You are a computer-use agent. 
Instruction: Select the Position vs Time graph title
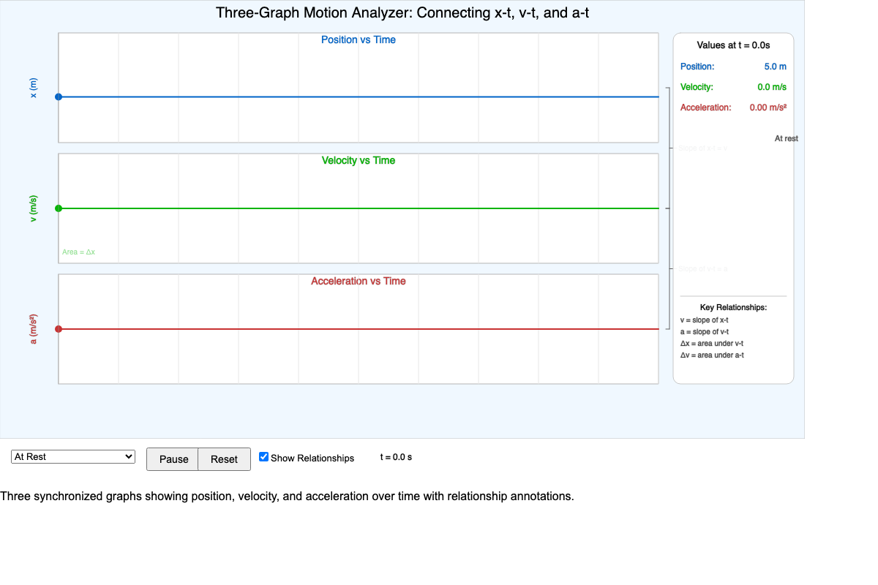(x=358, y=39)
